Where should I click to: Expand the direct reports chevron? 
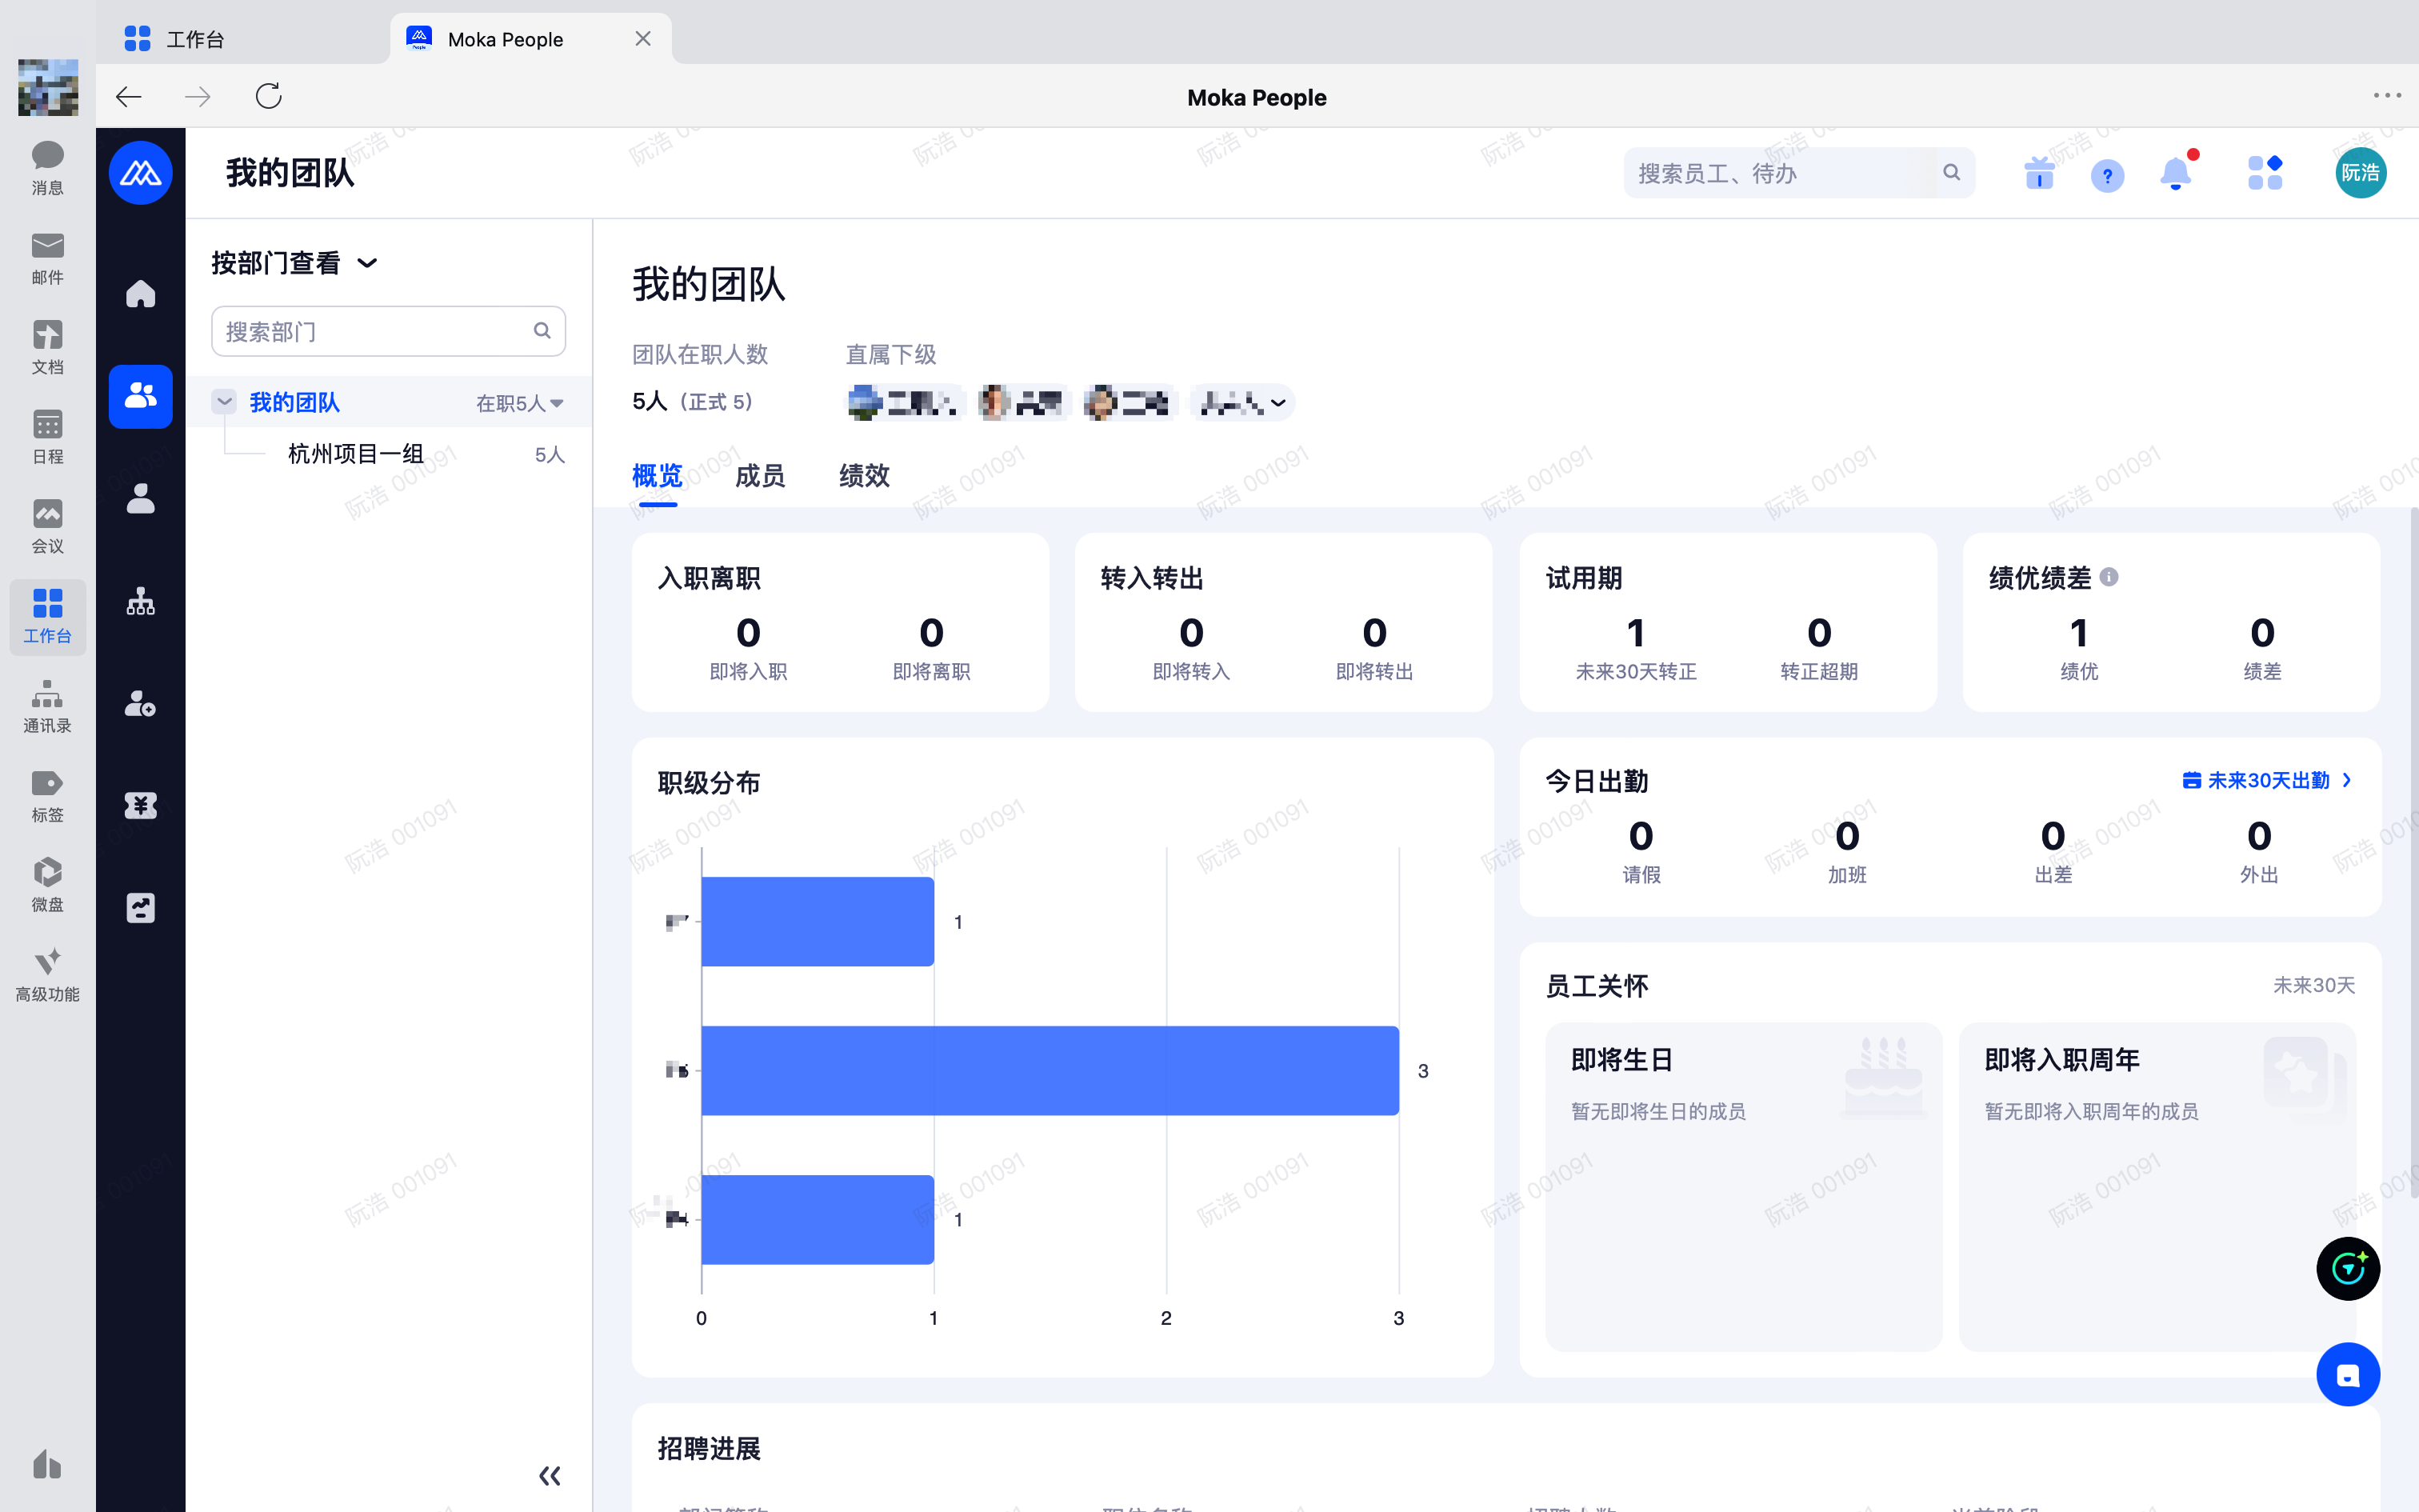(x=1277, y=403)
